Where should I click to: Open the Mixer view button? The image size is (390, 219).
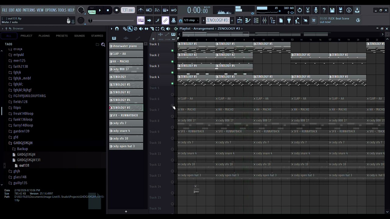[264, 20]
